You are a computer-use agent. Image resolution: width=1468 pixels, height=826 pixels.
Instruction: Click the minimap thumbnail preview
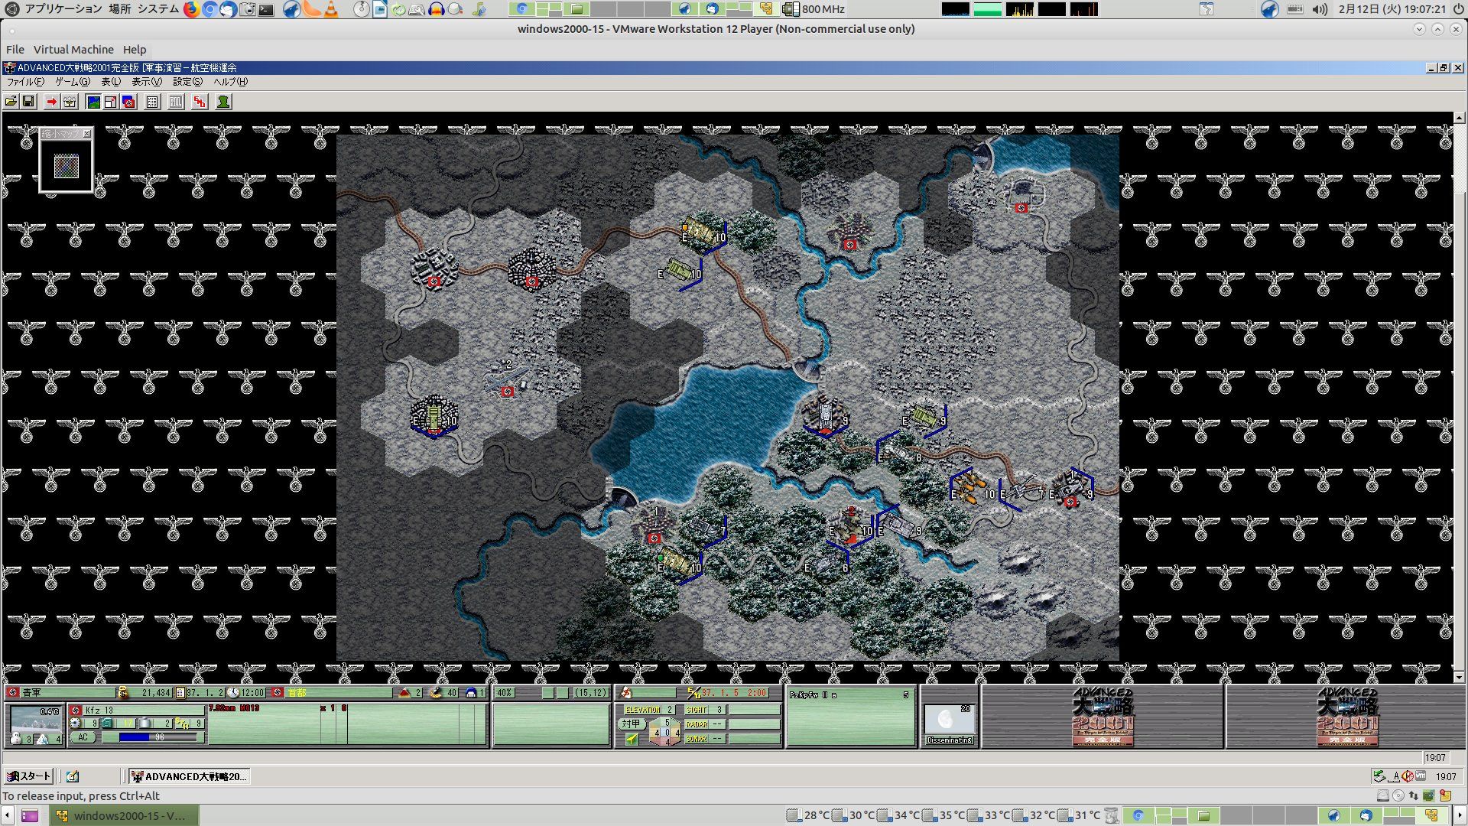point(67,166)
